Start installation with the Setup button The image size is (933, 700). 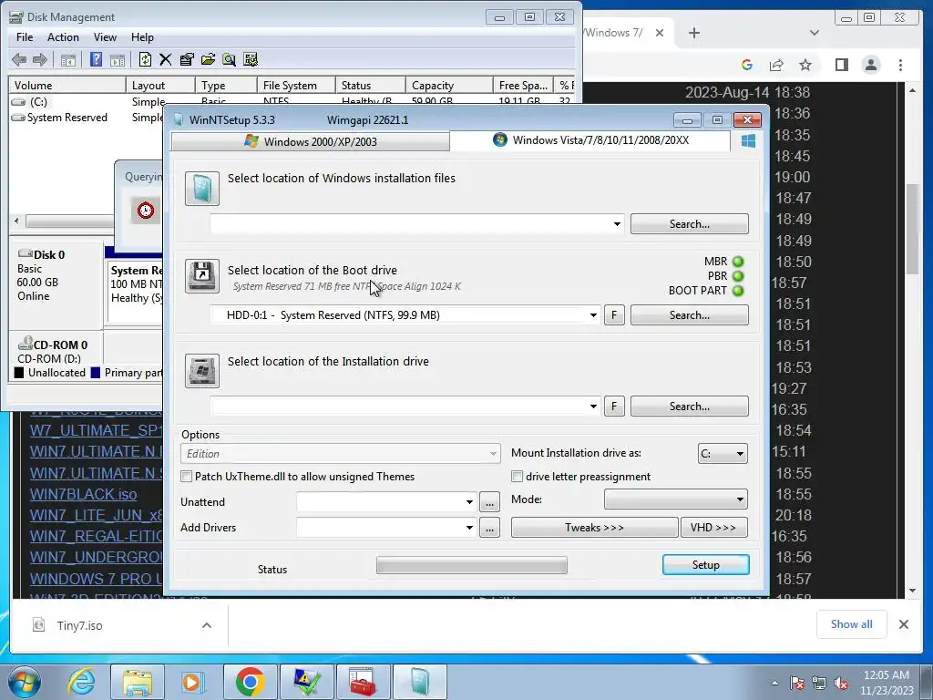pos(706,565)
